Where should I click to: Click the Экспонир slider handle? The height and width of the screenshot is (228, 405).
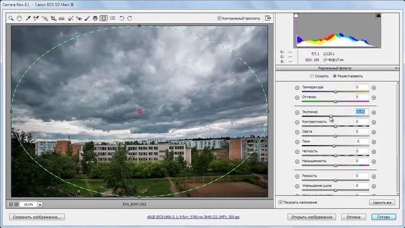330,117
